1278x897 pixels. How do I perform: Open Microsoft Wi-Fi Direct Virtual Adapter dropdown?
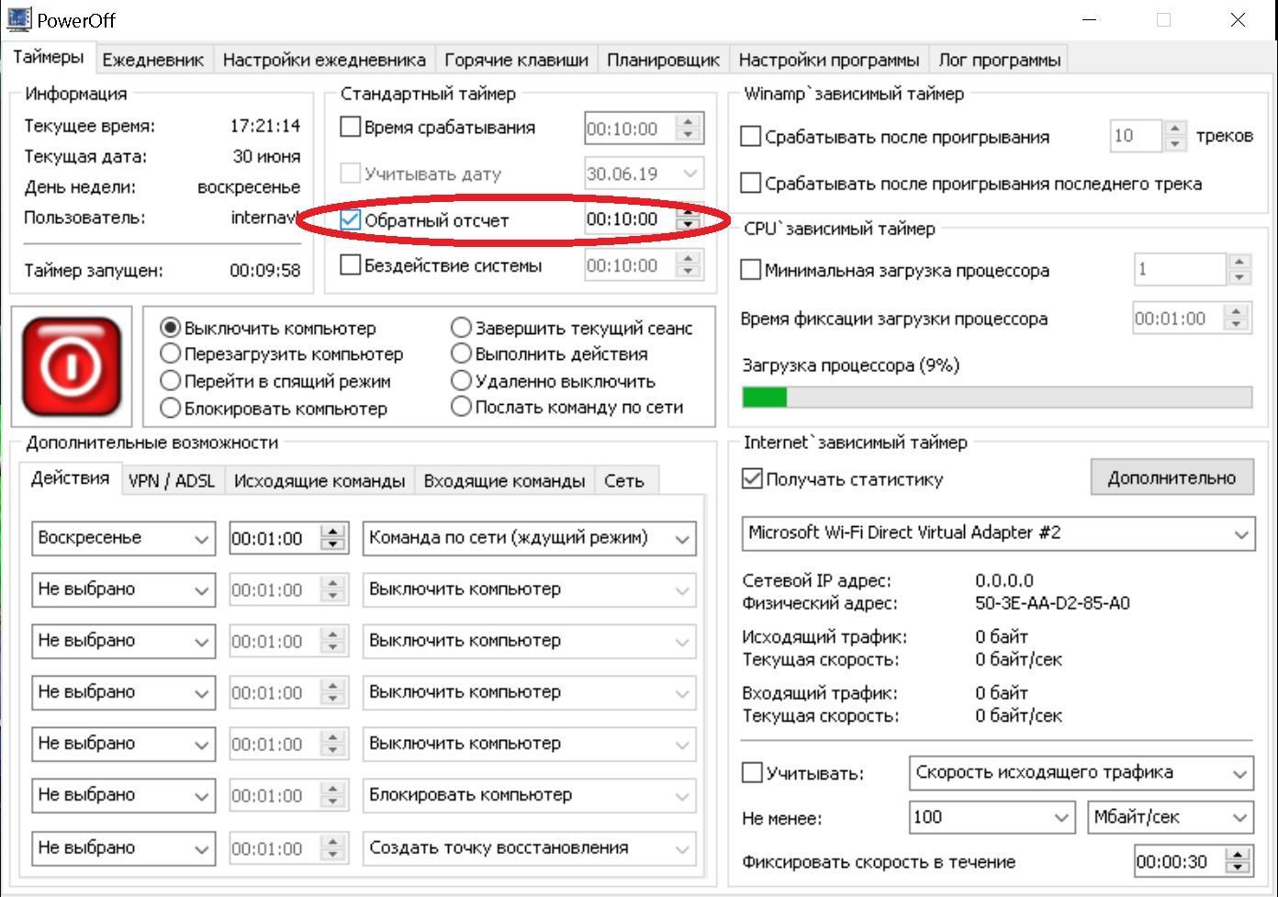(998, 533)
